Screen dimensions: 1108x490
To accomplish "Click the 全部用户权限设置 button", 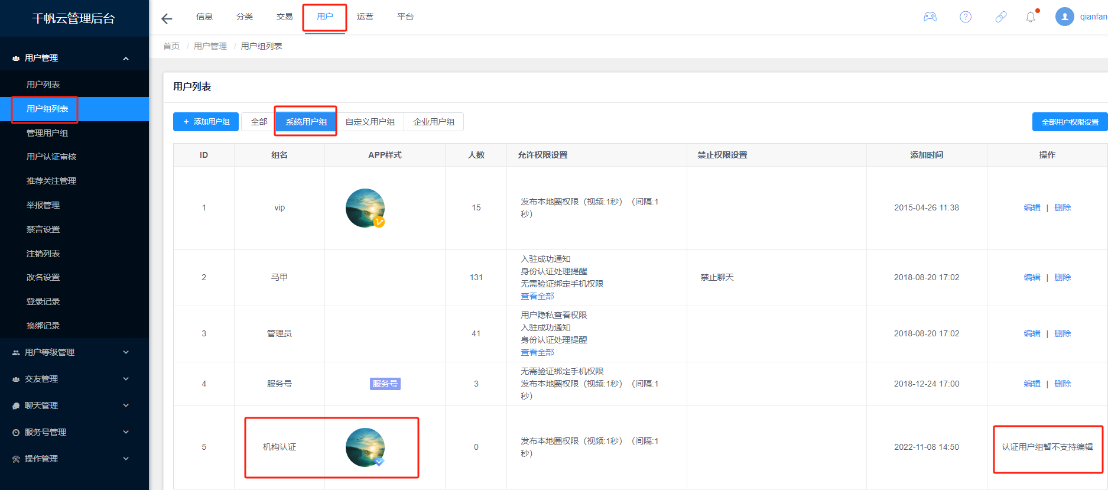I will [x=1070, y=122].
